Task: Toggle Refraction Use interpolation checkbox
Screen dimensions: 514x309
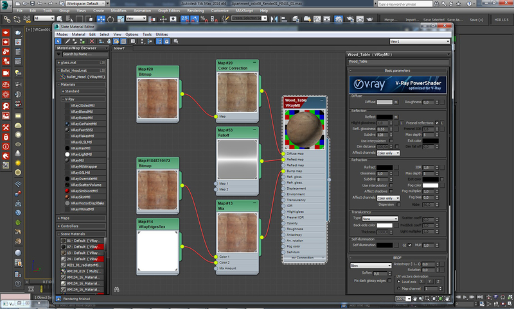Action: [391, 185]
